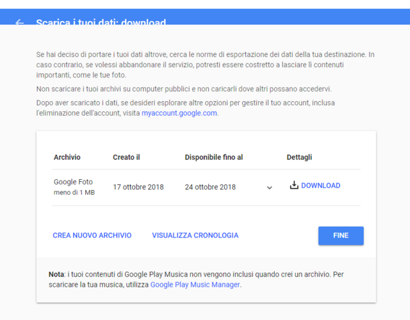This screenshot has height=320, width=410.
Task: Go back using the header arrow
Action: [x=20, y=22]
